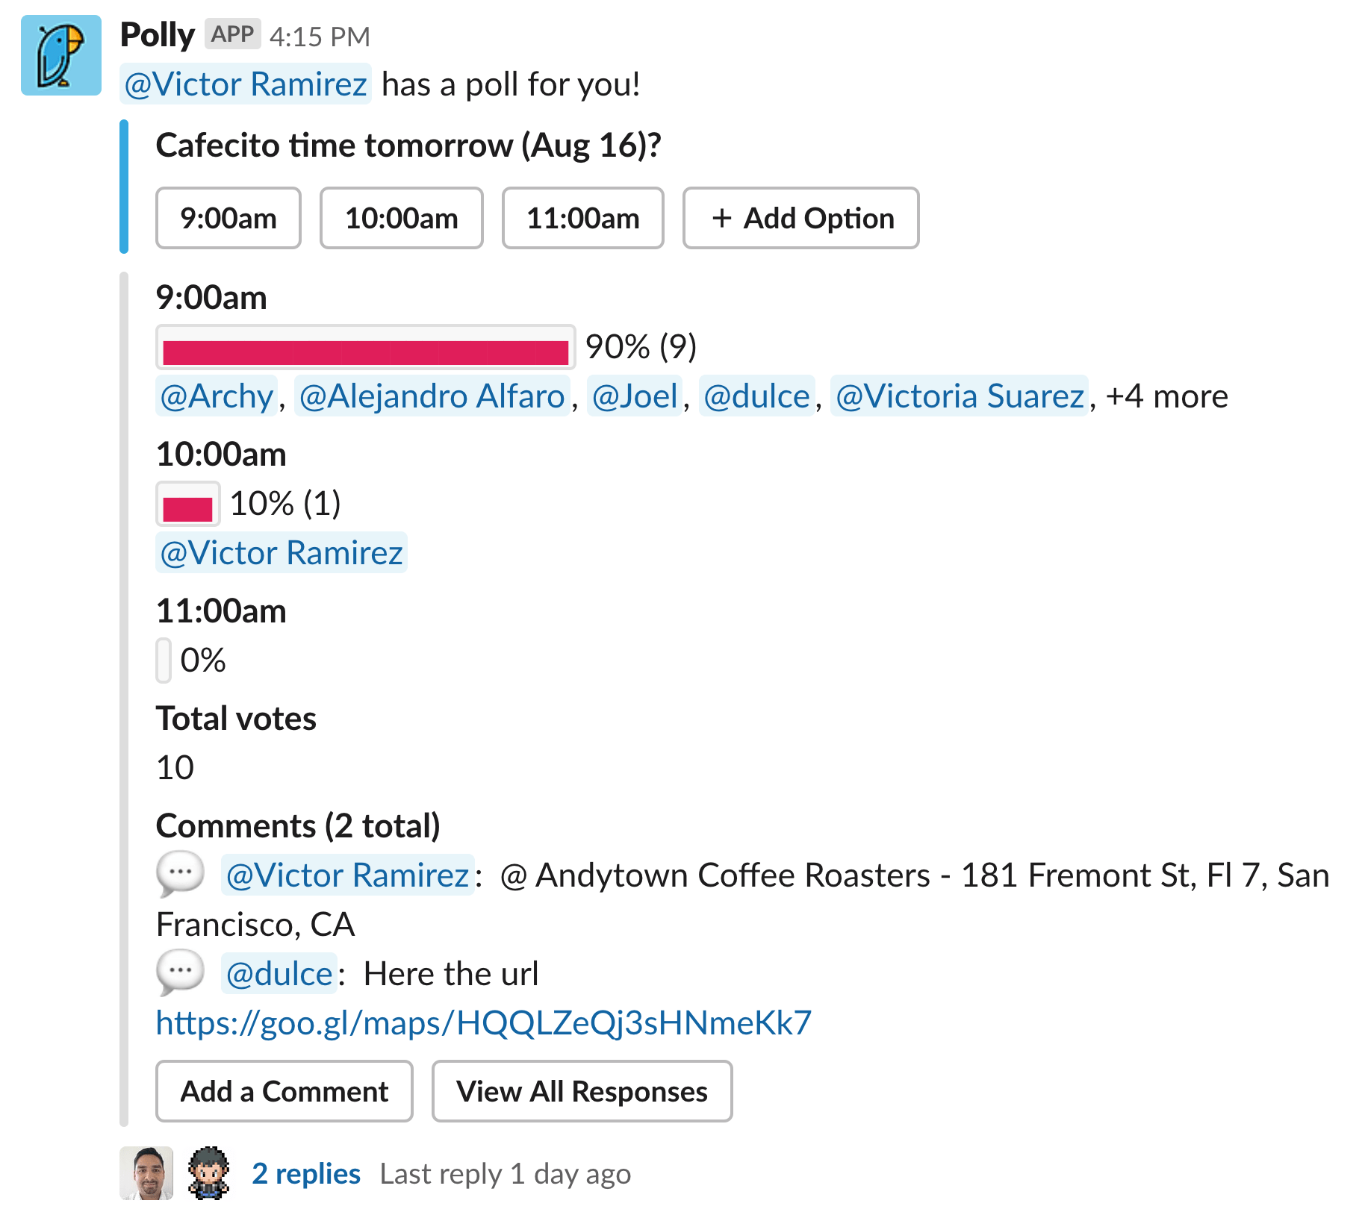
Task: Click the 4:15 PM message timestamp
Action: (320, 37)
